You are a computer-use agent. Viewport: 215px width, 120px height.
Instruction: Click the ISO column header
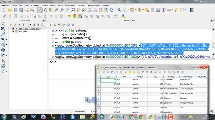point(124,77)
